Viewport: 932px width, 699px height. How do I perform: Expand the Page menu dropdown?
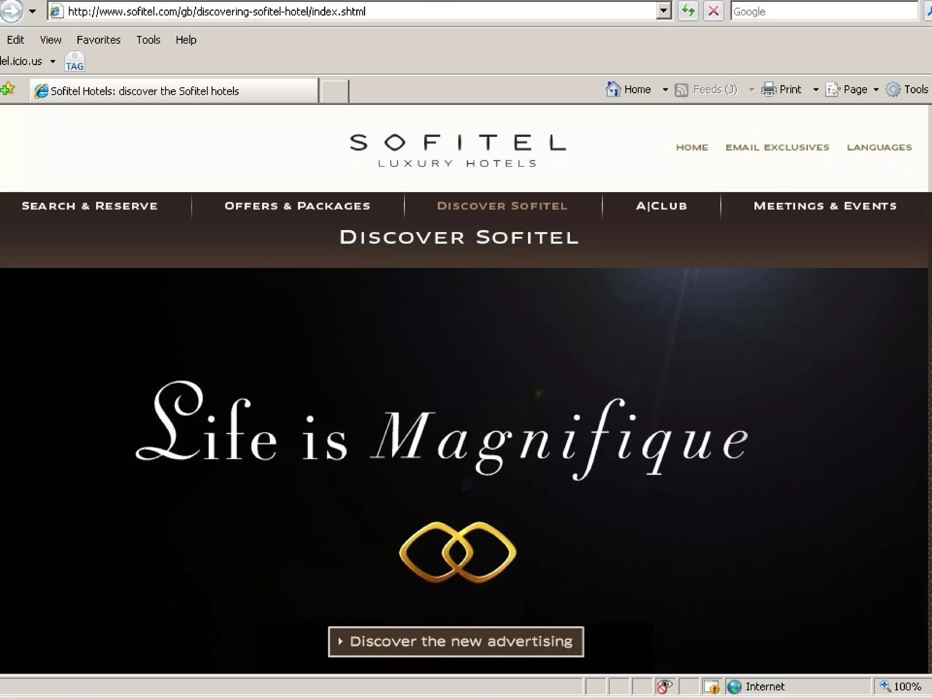[876, 90]
